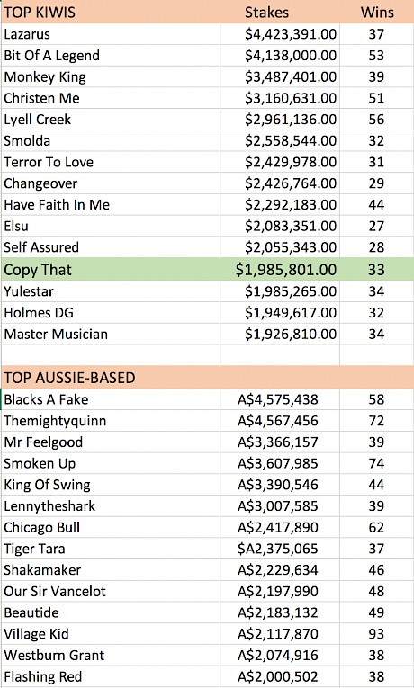Select the Smoken Up cell

pyautogui.click(x=110, y=463)
